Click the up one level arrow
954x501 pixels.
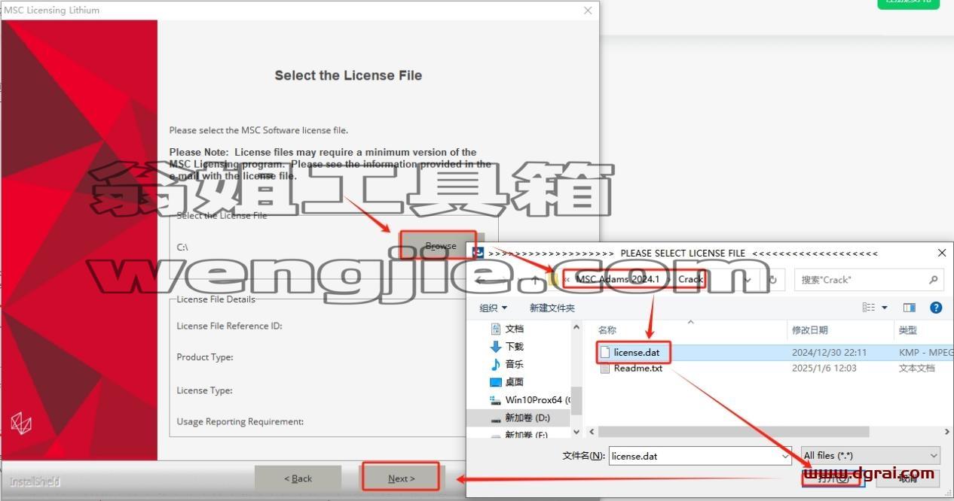click(x=534, y=280)
